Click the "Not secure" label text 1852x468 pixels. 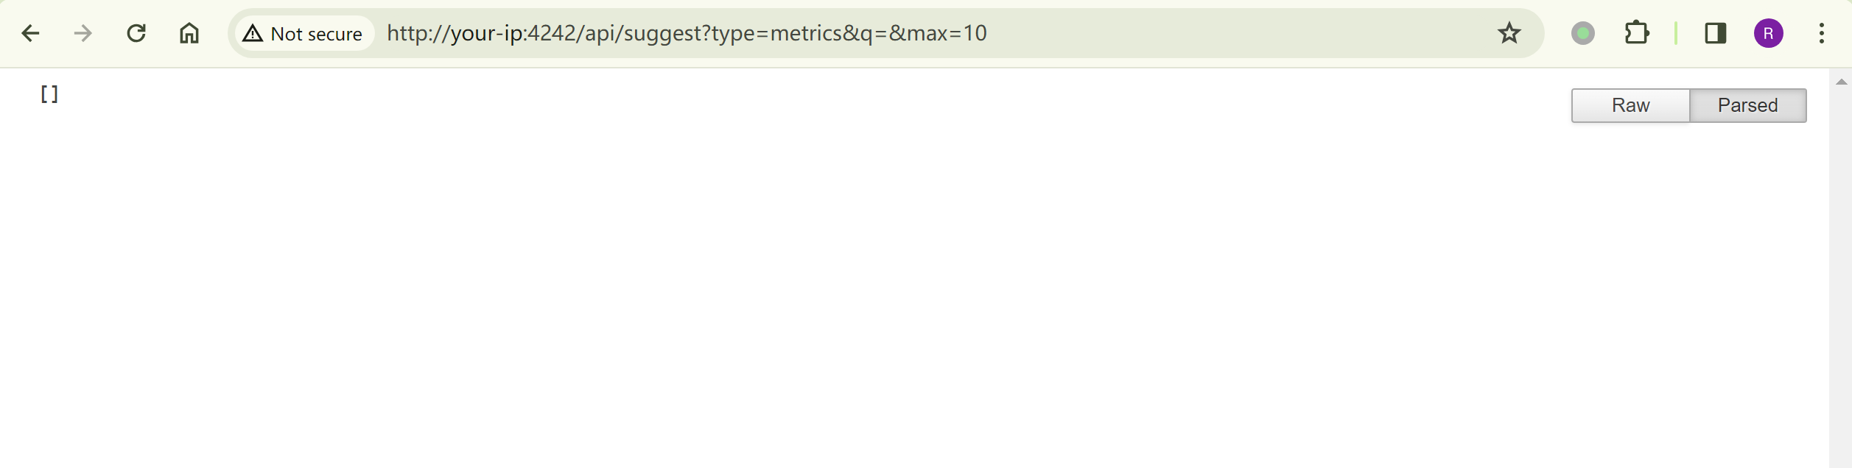tap(316, 34)
